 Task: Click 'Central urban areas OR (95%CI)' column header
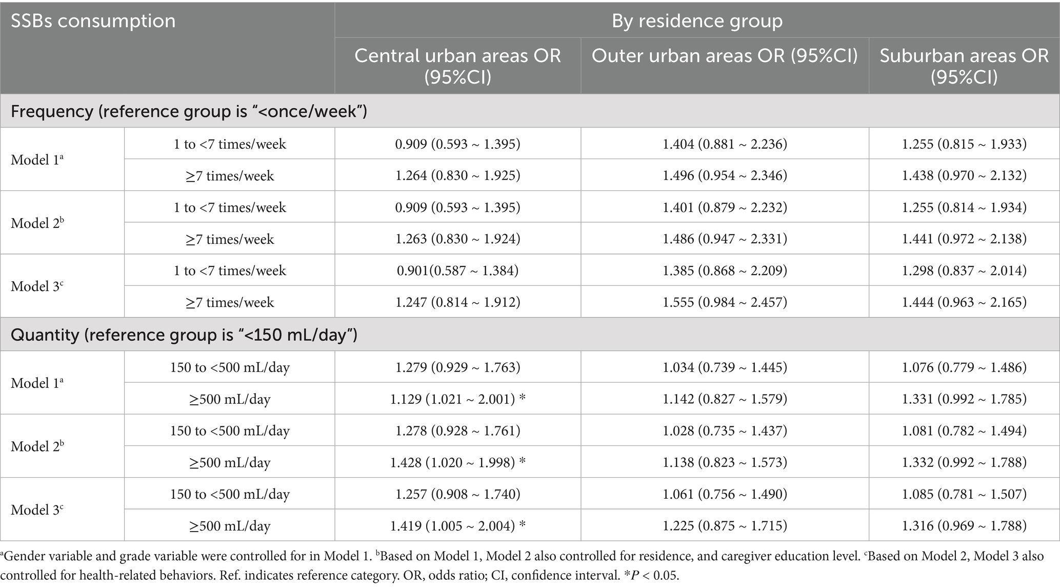click(457, 66)
